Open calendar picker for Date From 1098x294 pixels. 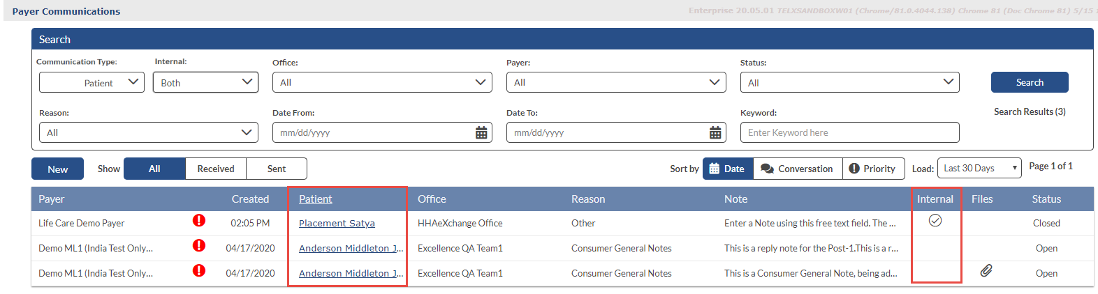click(481, 132)
